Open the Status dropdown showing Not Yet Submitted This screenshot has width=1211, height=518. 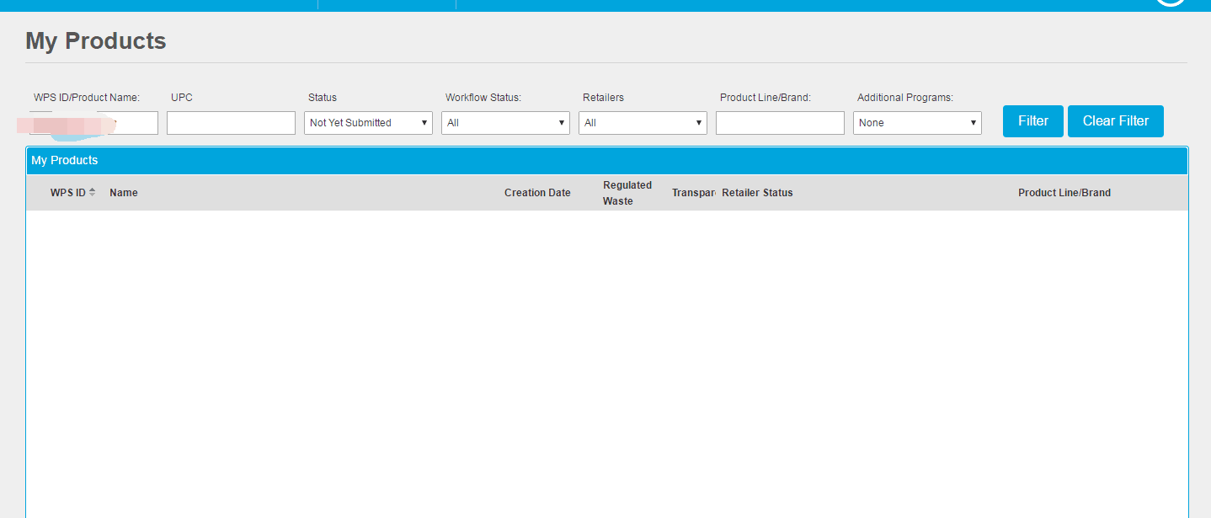368,123
